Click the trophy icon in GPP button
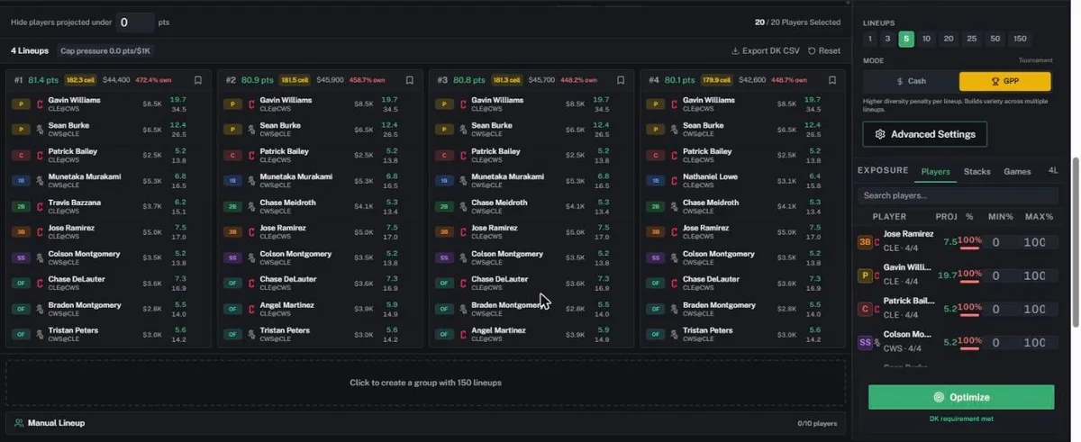 (x=995, y=81)
